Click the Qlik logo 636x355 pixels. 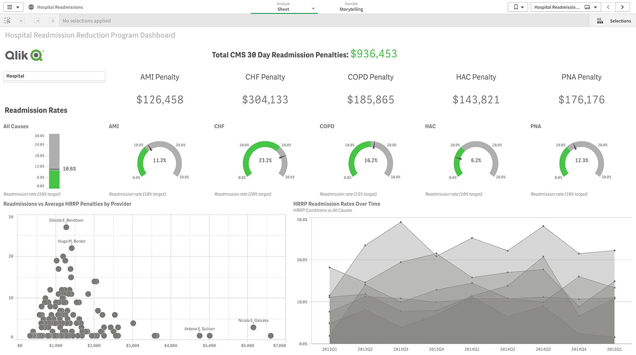click(x=25, y=56)
